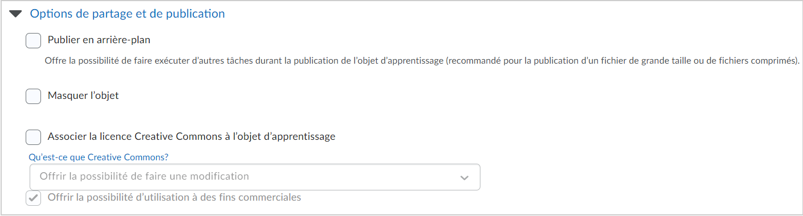
Task: Click the empty checkbox square next to 'Masquer l'objet'
Action: [x=34, y=96]
